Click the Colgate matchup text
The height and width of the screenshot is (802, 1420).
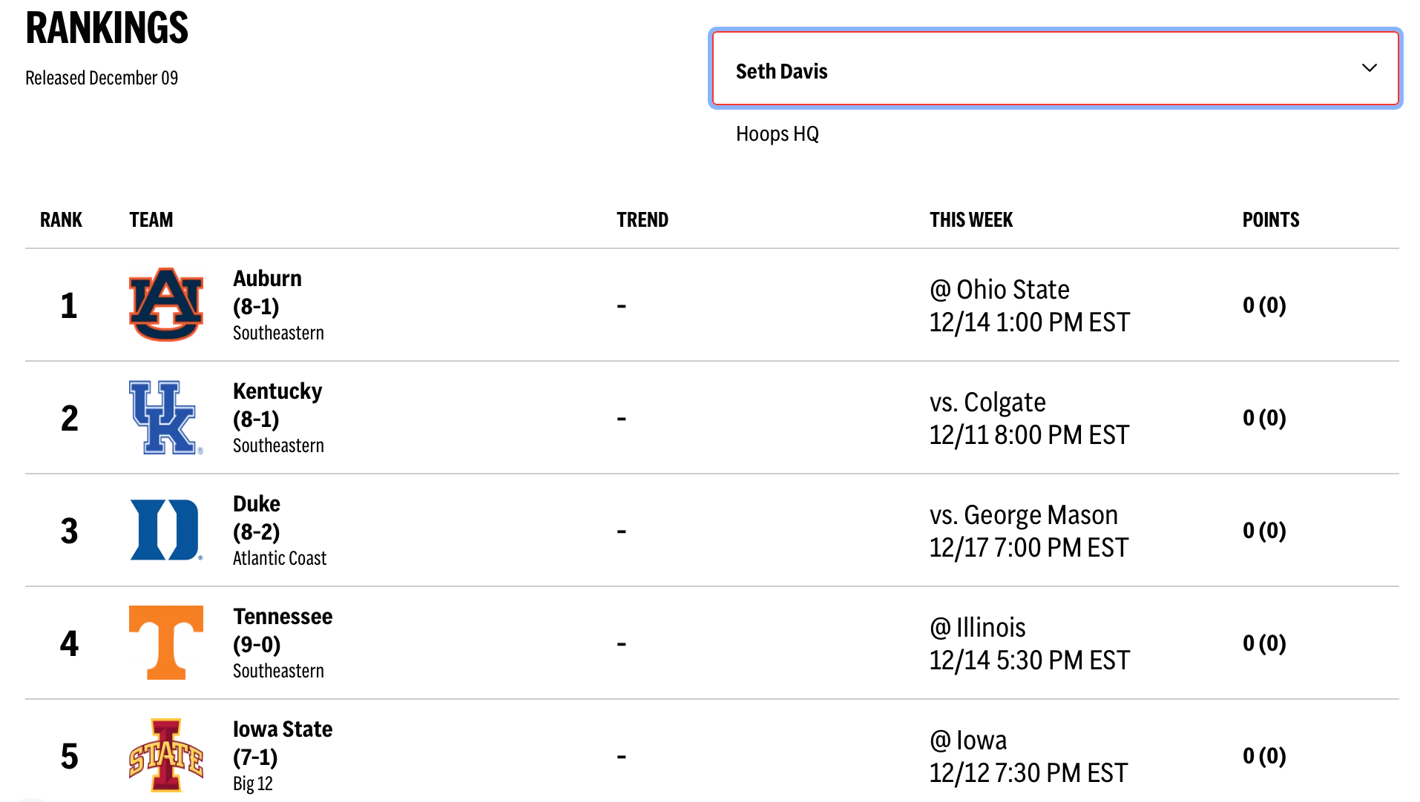[x=987, y=402]
